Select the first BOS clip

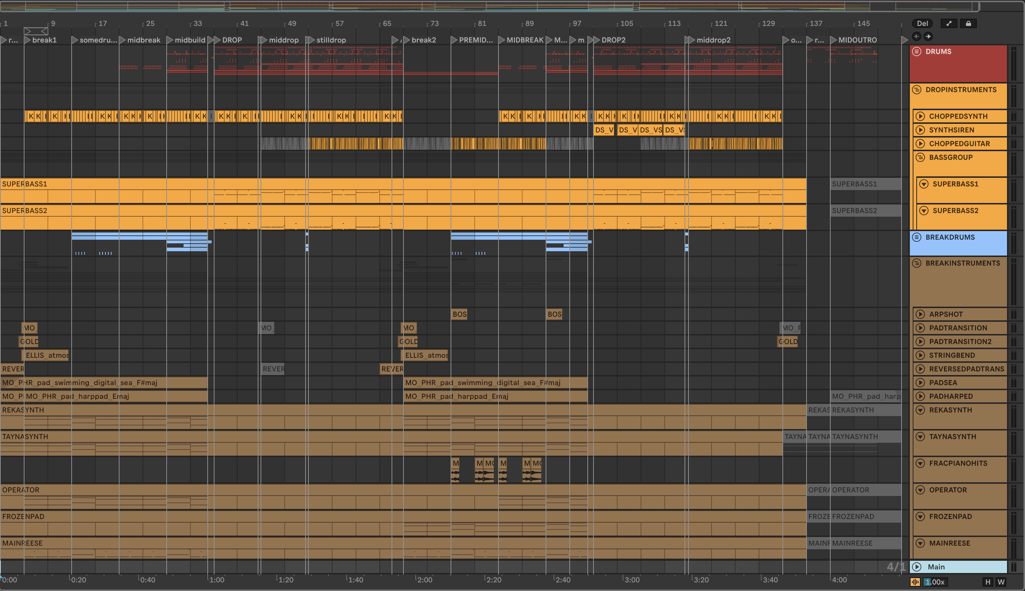tap(459, 315)
